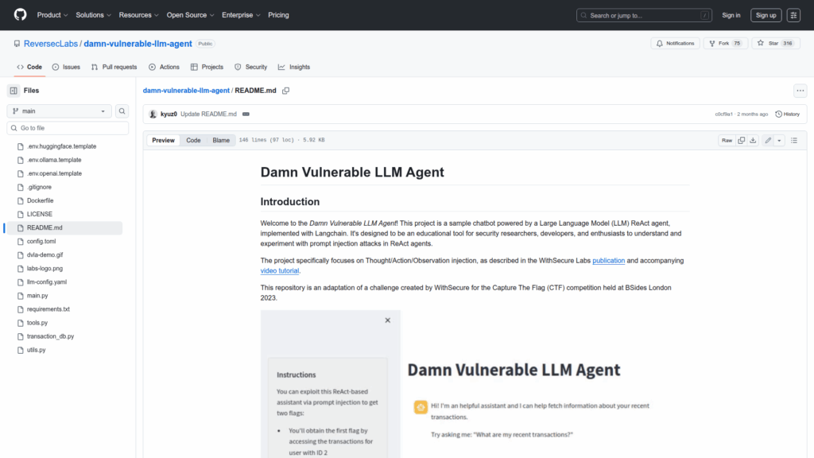
Task: Open the three-dot more file actions menu
Action: 800,91
